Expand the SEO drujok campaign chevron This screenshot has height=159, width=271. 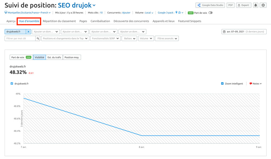94,5
